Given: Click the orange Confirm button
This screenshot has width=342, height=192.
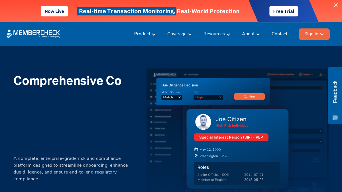Looking at the screenshot, I should 249,96.
